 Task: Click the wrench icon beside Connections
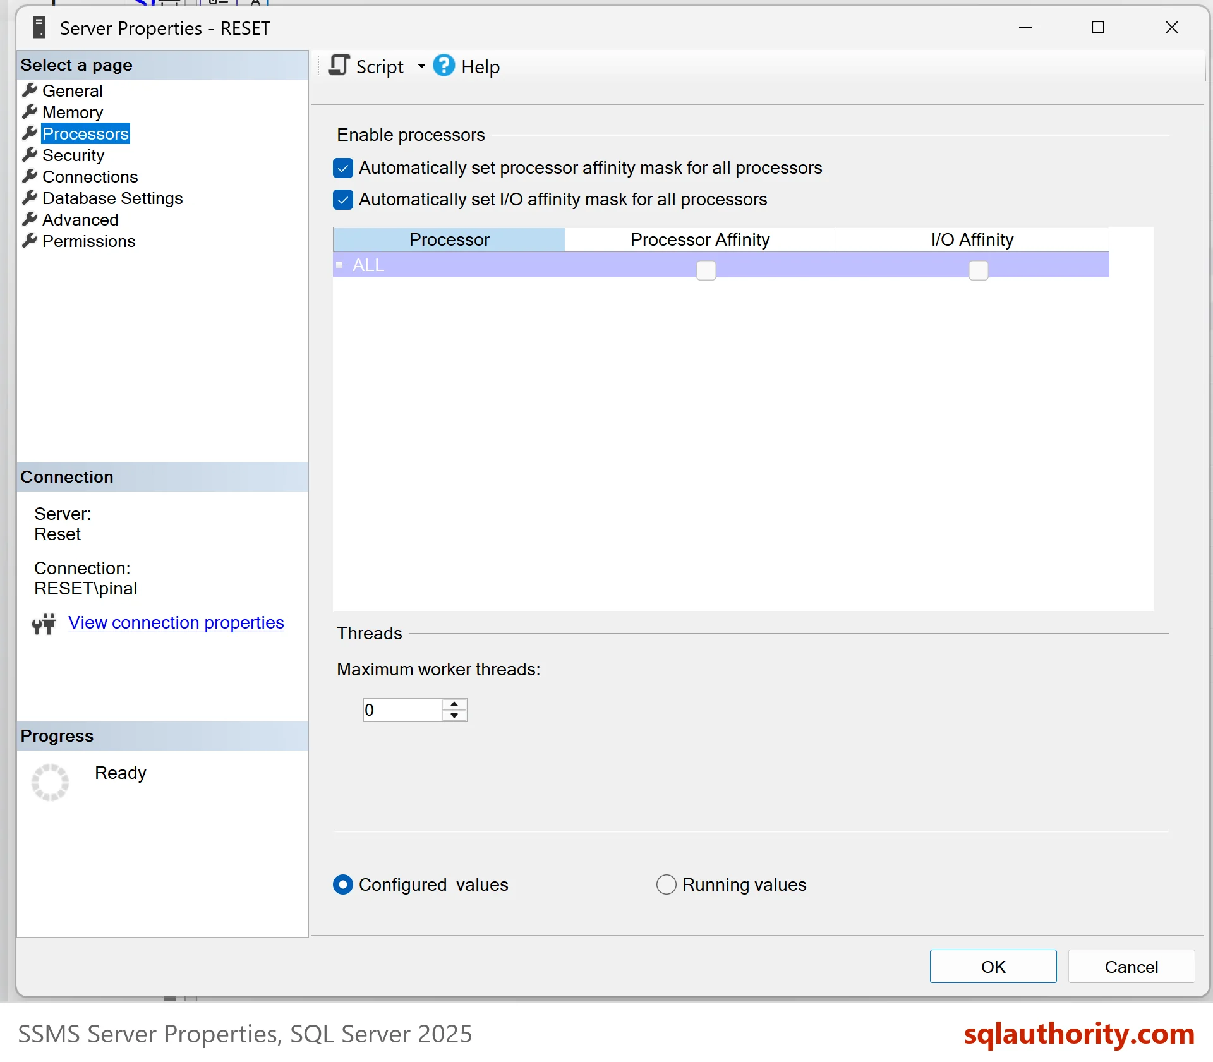click(30, 176)
